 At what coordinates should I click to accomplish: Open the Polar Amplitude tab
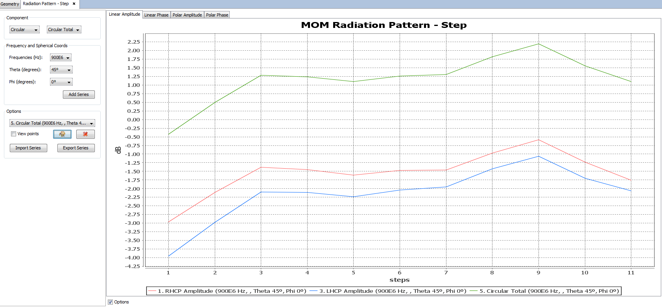(x=187, y=15)
